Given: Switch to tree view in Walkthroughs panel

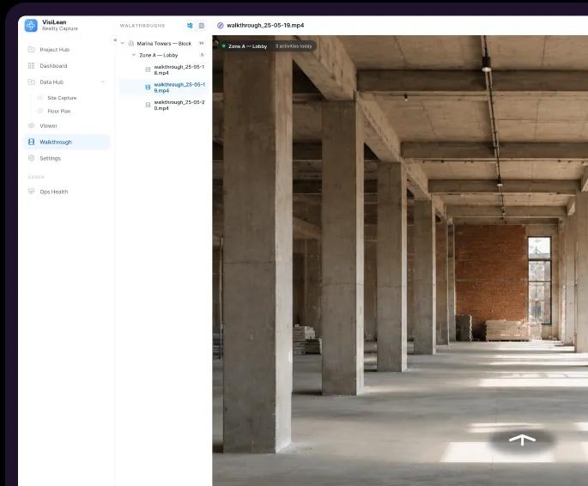Looking at the screenshot, I should click(190, 26).
